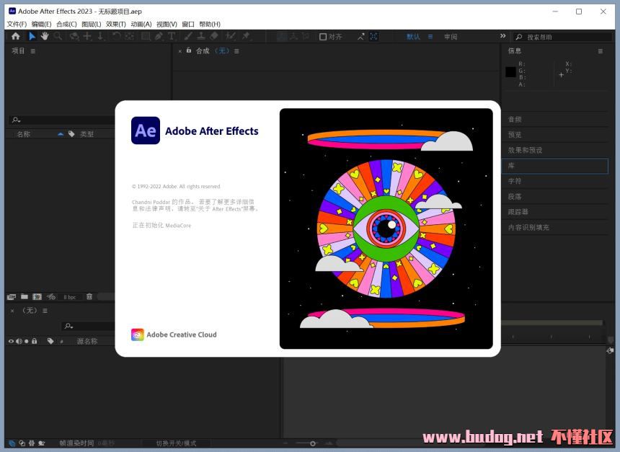Create a new composition from Project panel footer
Image resolution: width=620 pixels, height=452 pixels.
(37, 296)
